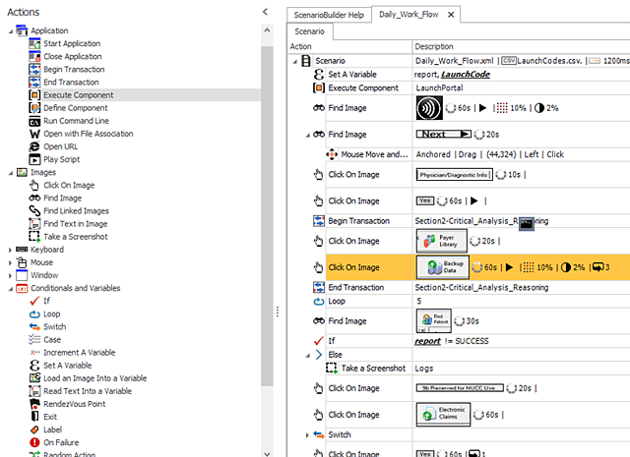Select the Execute Component action item
This screenshot has height=457, width=630.
coord(79,95)
